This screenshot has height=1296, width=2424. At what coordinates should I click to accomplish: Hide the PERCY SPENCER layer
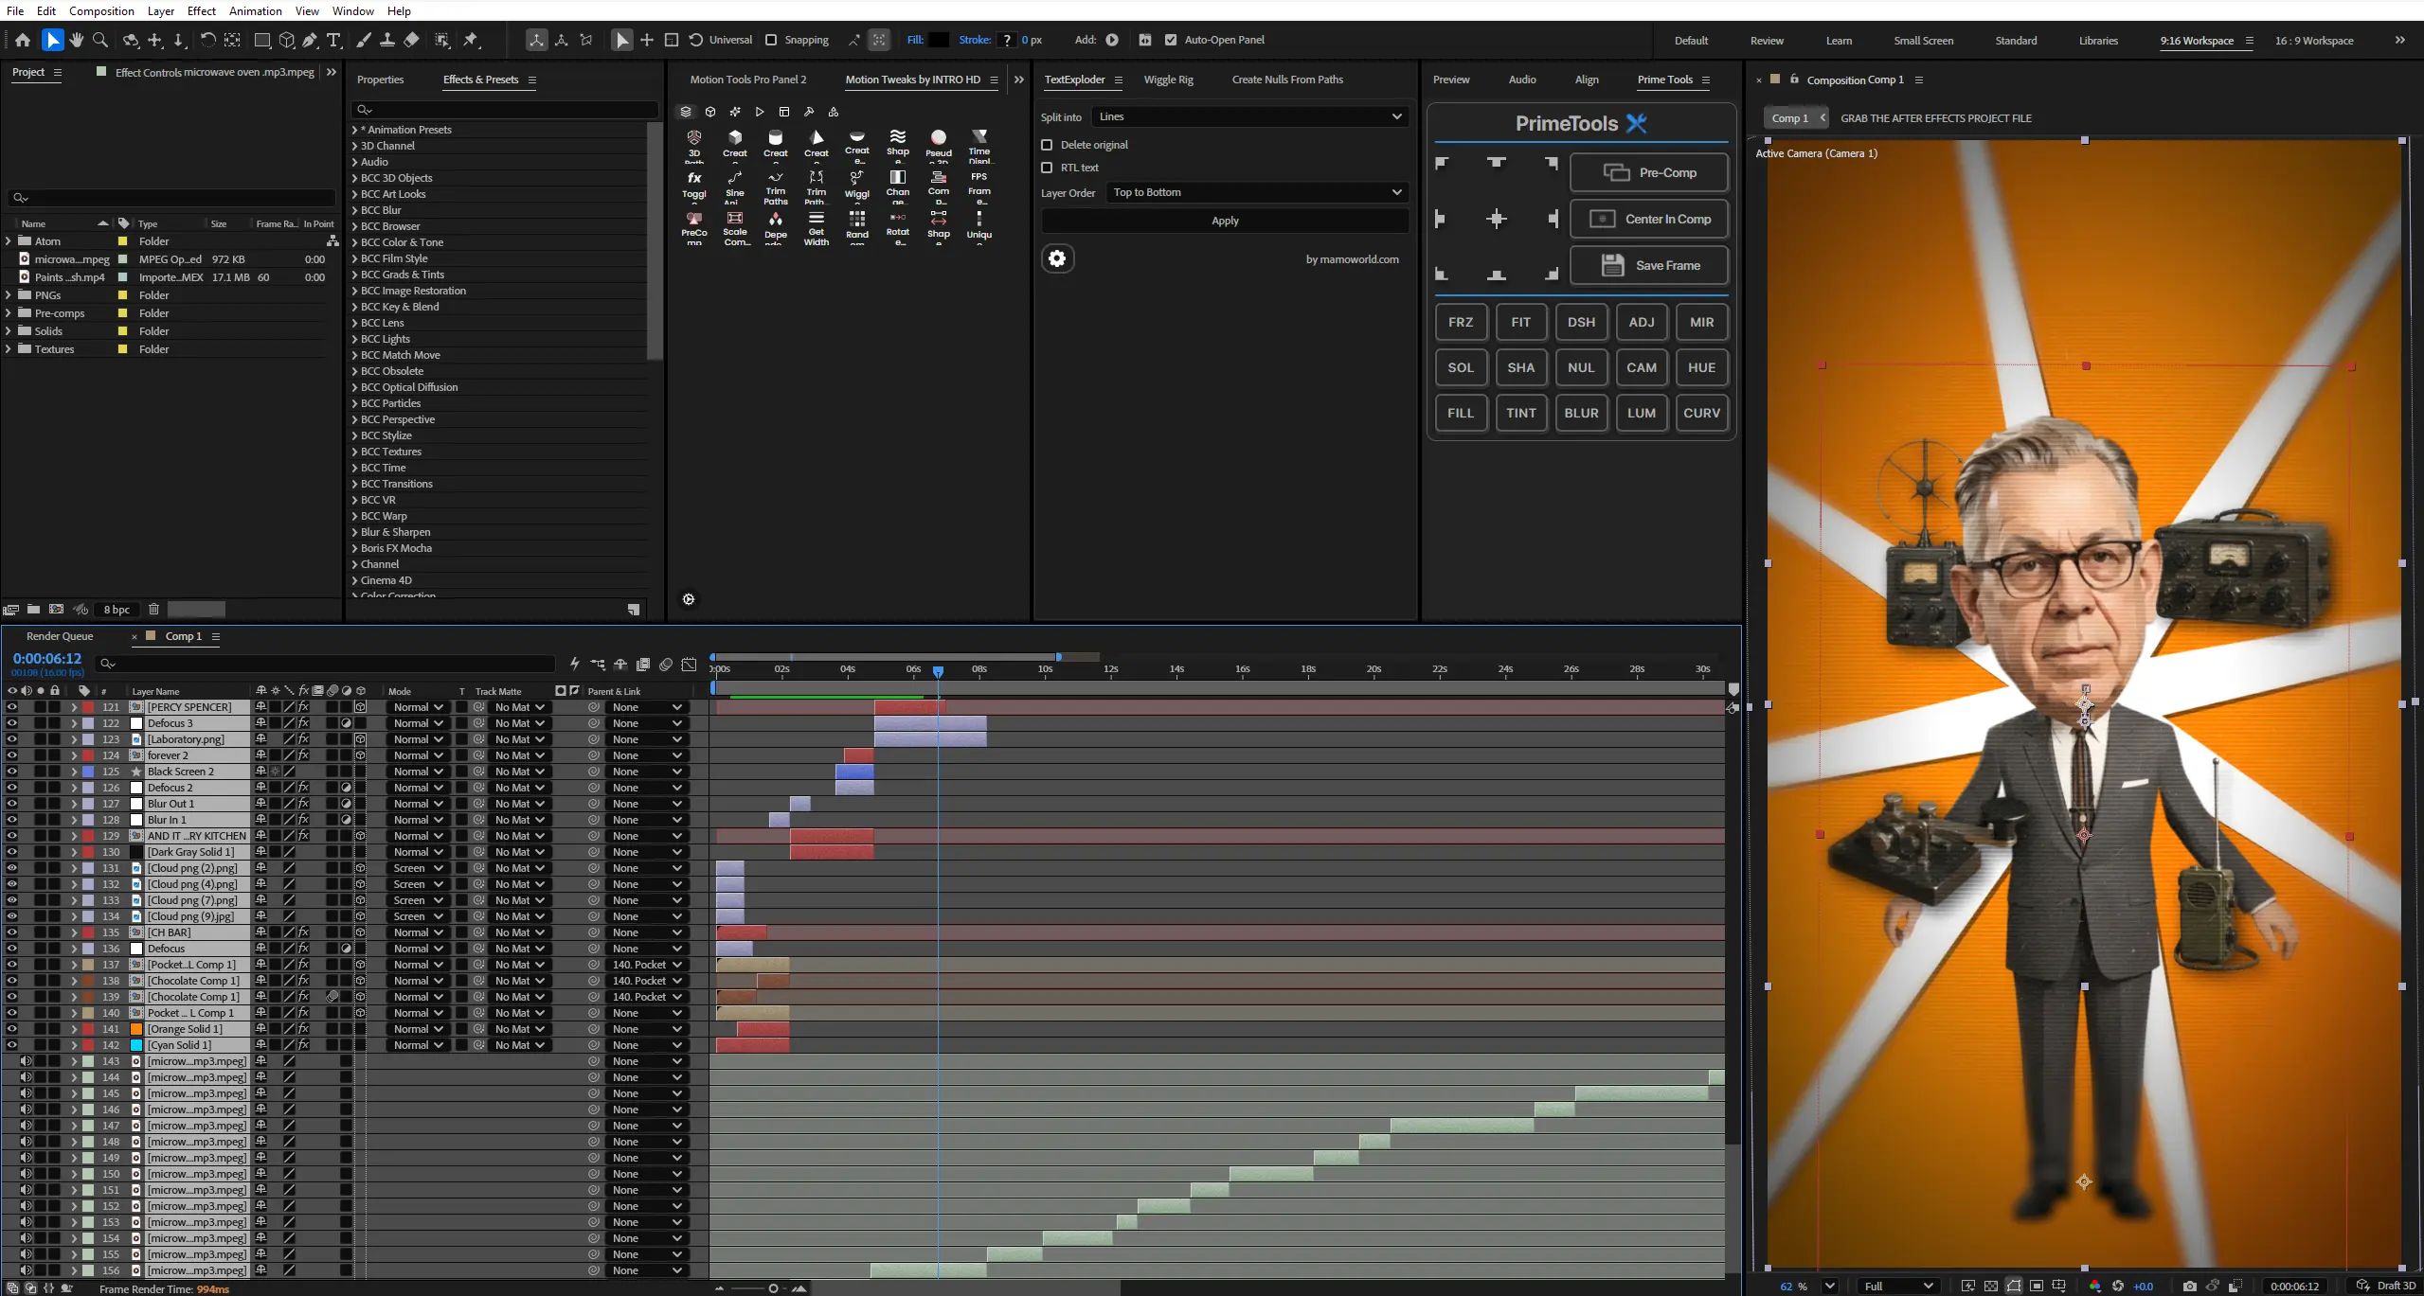[x=12, y=707]
